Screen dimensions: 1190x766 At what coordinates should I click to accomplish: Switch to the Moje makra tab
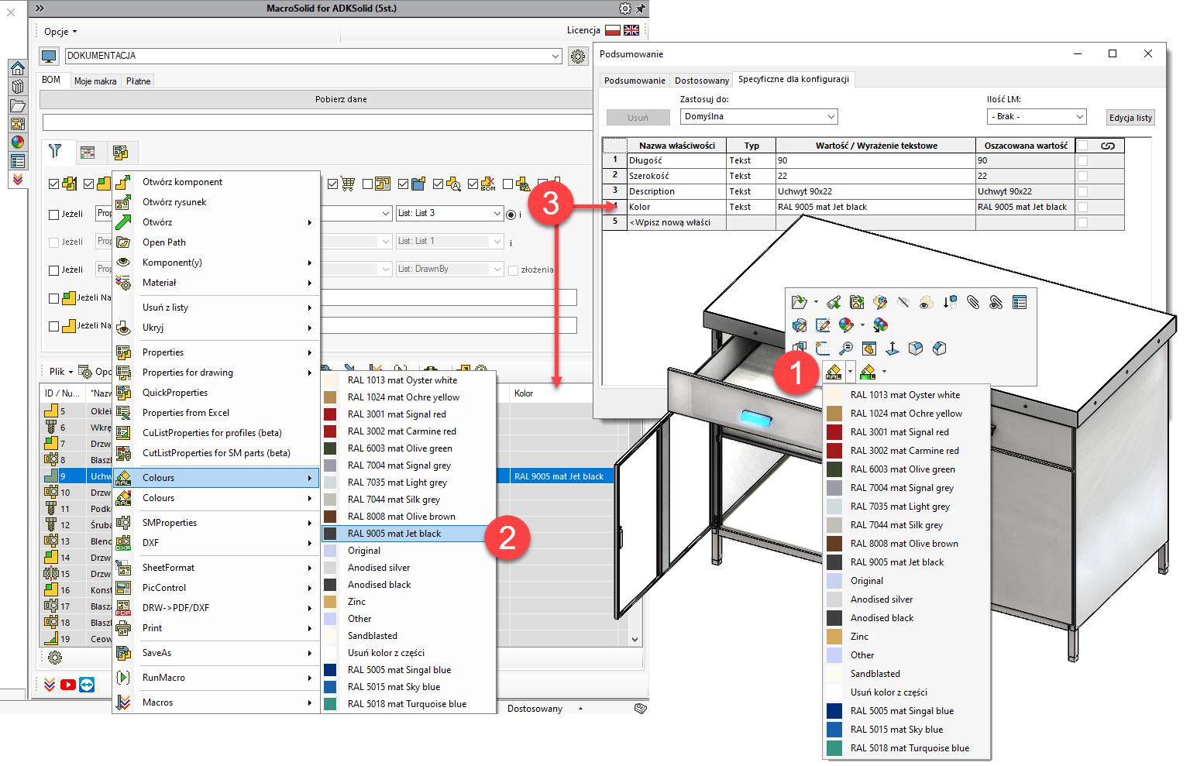[95, 81]
